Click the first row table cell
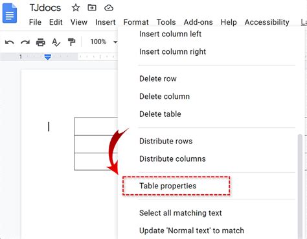 (x=96, y=127)
